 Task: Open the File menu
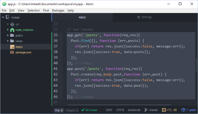point(4,10)
